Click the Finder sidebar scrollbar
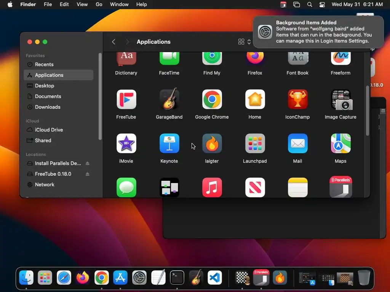 tap(100, 96)
